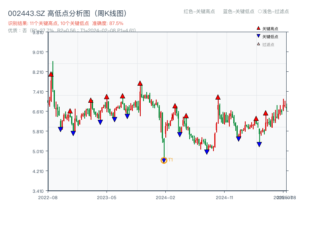This screenshot has width=318, height=238.
Task: Click the lowest blue marker near 5.010 in mid-2024
Action: pyautogui.click(x=207, y=152)
